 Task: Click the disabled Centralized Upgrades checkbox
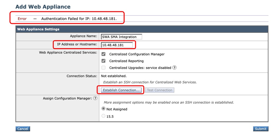104,68
